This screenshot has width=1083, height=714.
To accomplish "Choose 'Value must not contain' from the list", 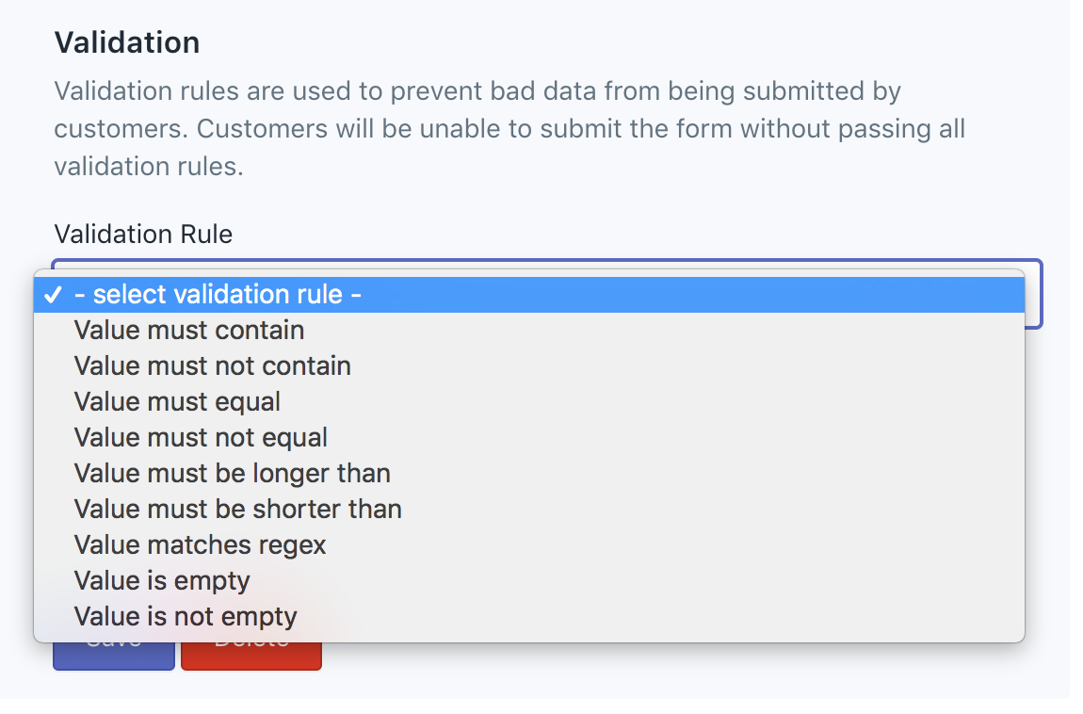I will tap(212, 365).
